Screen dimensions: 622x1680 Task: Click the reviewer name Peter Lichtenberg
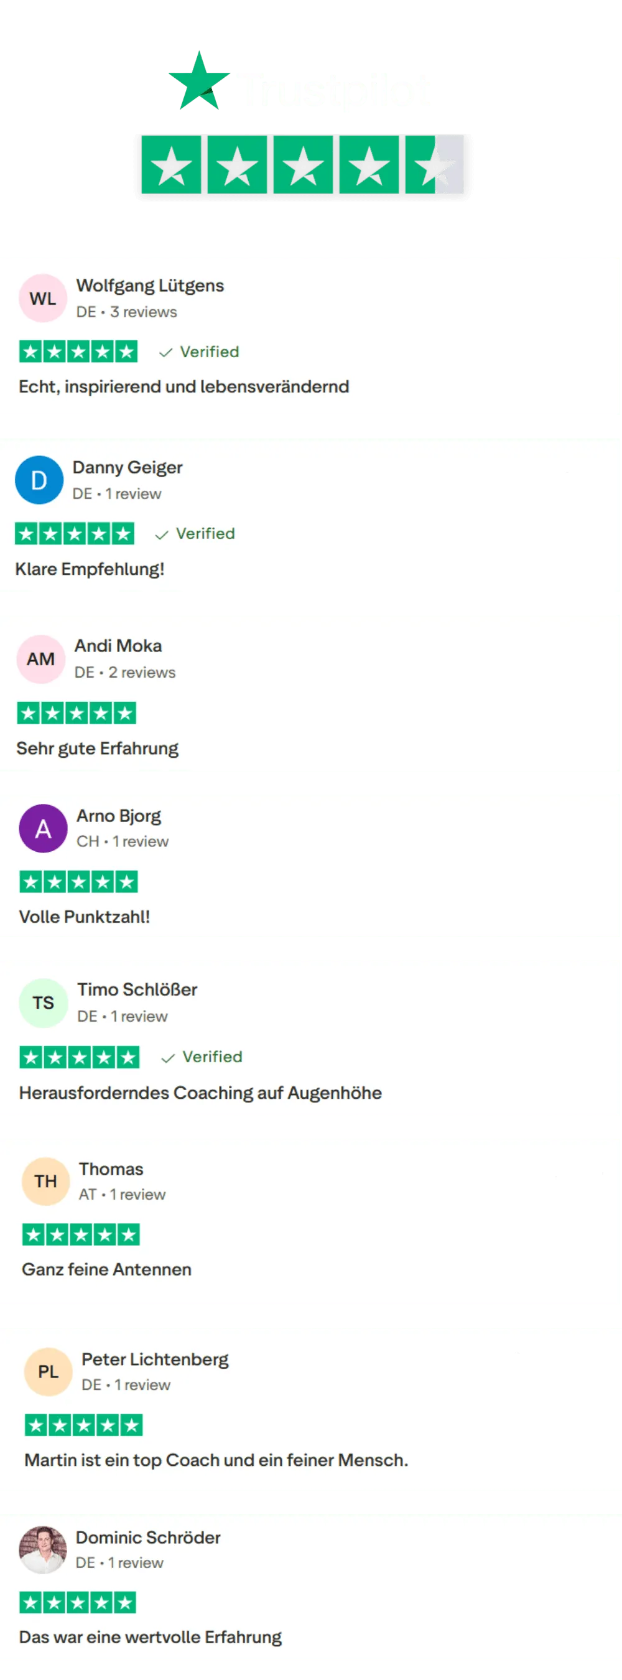(x=155, y=1359)
